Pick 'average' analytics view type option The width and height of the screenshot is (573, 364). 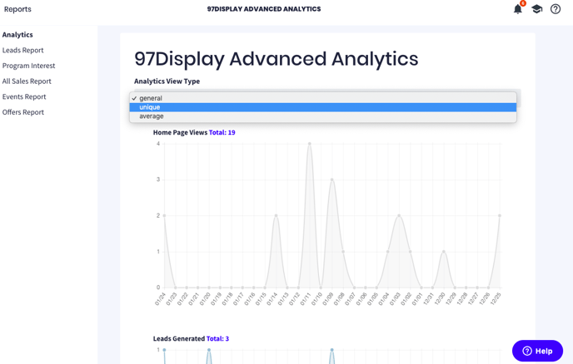[323, 116]
